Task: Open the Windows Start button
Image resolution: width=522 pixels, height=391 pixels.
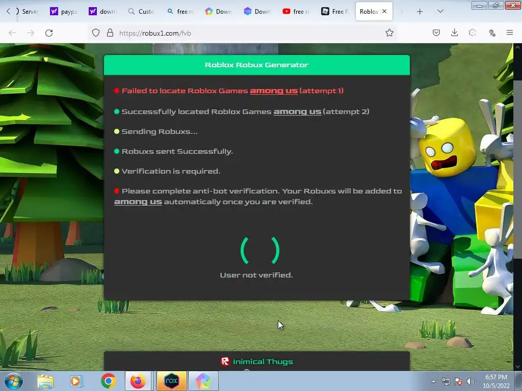Action: 14,381
